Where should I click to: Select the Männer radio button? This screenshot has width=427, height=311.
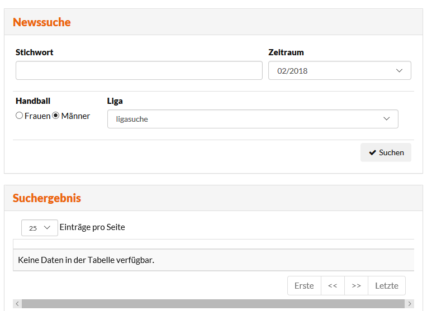(x=56, y=116)
